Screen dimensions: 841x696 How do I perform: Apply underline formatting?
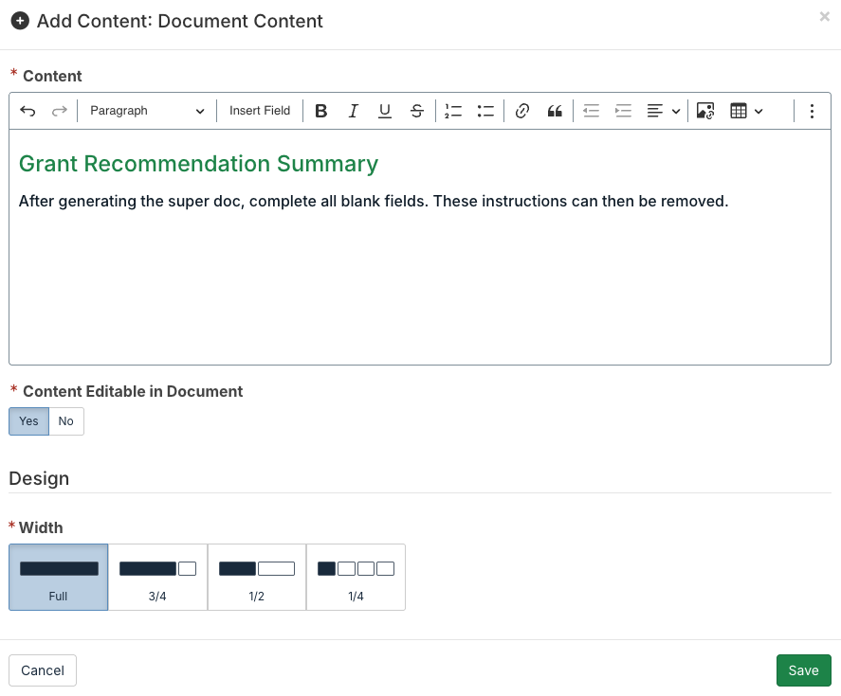(x=385, y=111)
